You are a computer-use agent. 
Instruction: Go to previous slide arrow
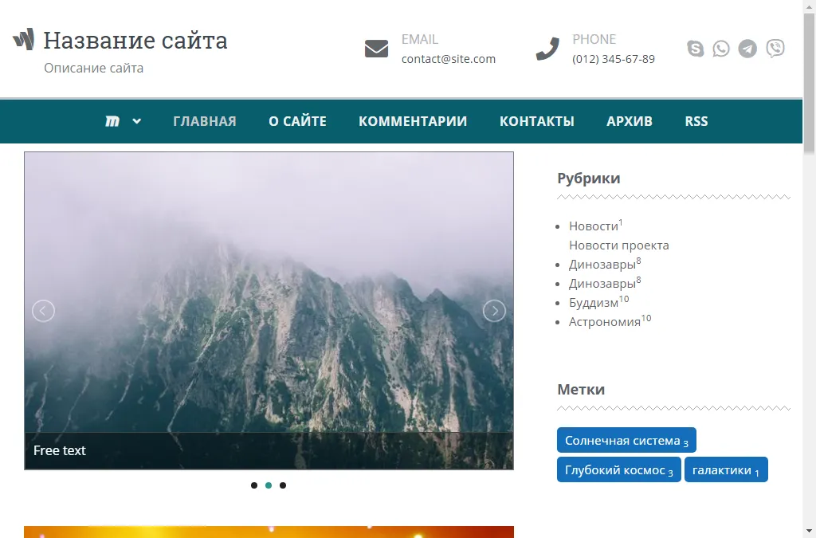43,311
